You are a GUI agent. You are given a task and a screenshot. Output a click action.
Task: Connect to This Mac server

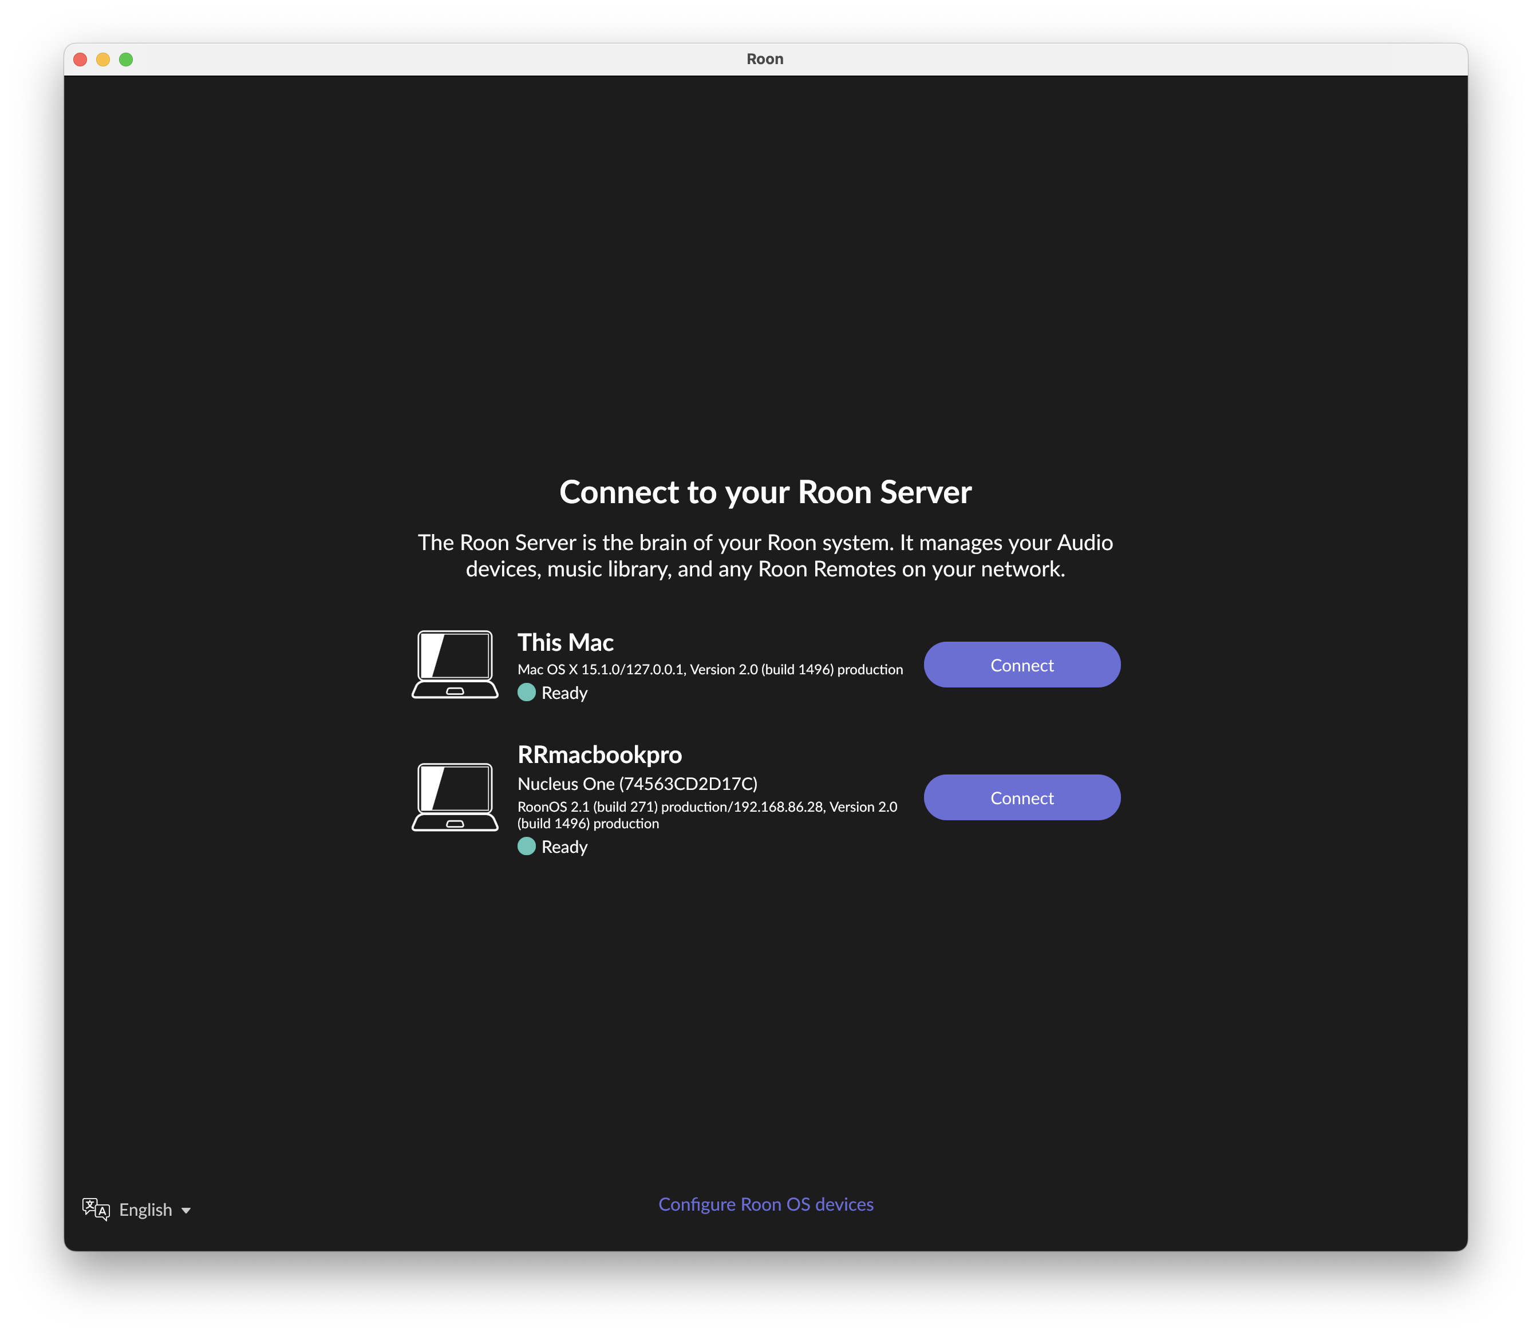(x=1021, y=665)
